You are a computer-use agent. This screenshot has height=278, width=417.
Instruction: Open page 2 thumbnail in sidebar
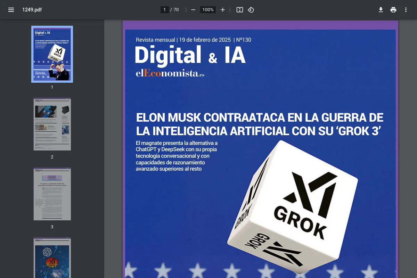[x=52, y=124]
